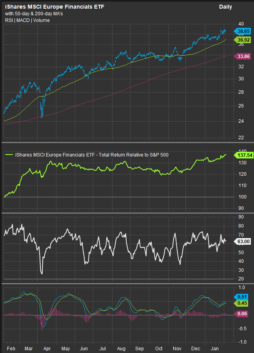Select the 137.54 relative return value tag
This screenshot has height=353, width=254.
(244, 155)
